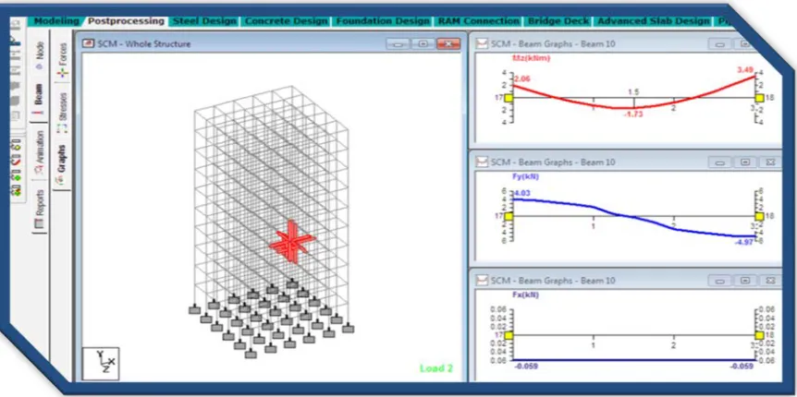Screen dimensions: 797x397
Task: Switch to the Steel Design tab
Action: [204, 21]
